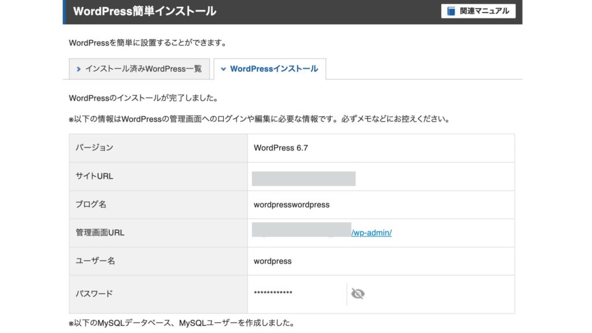This screenshot has height=333, width=592.
Task: Select the WordPress 6.7 version text
Action: click(281, 148)
